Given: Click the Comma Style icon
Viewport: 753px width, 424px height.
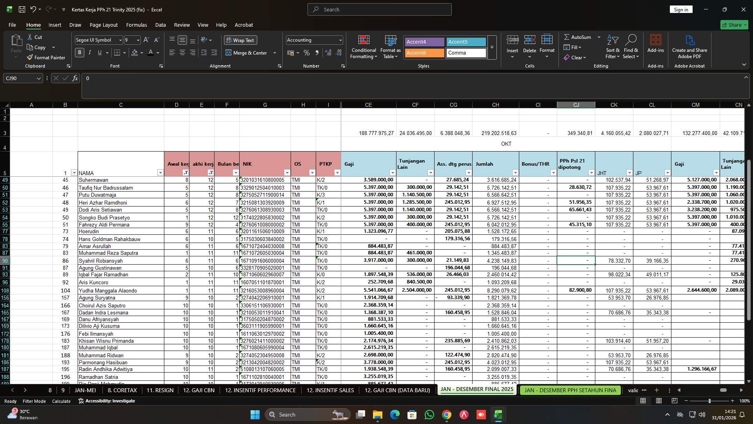Looking at the screenshot, I should point(317,53).
